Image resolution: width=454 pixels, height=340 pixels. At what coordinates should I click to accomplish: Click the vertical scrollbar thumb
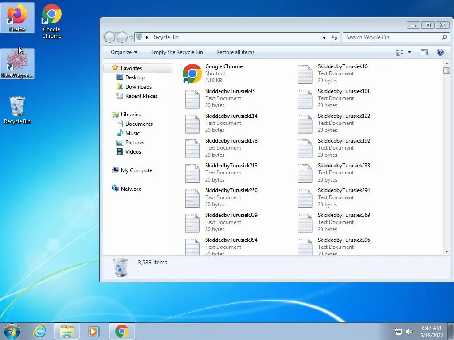click(x=447, y=70)
